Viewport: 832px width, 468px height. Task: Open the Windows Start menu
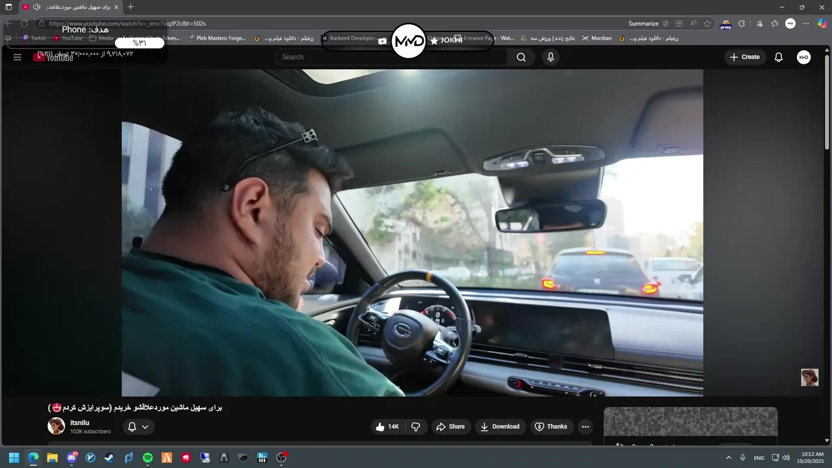pos(14,458)
